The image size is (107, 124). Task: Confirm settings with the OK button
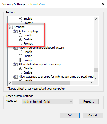pyautogui.click(x=70, y=115)
